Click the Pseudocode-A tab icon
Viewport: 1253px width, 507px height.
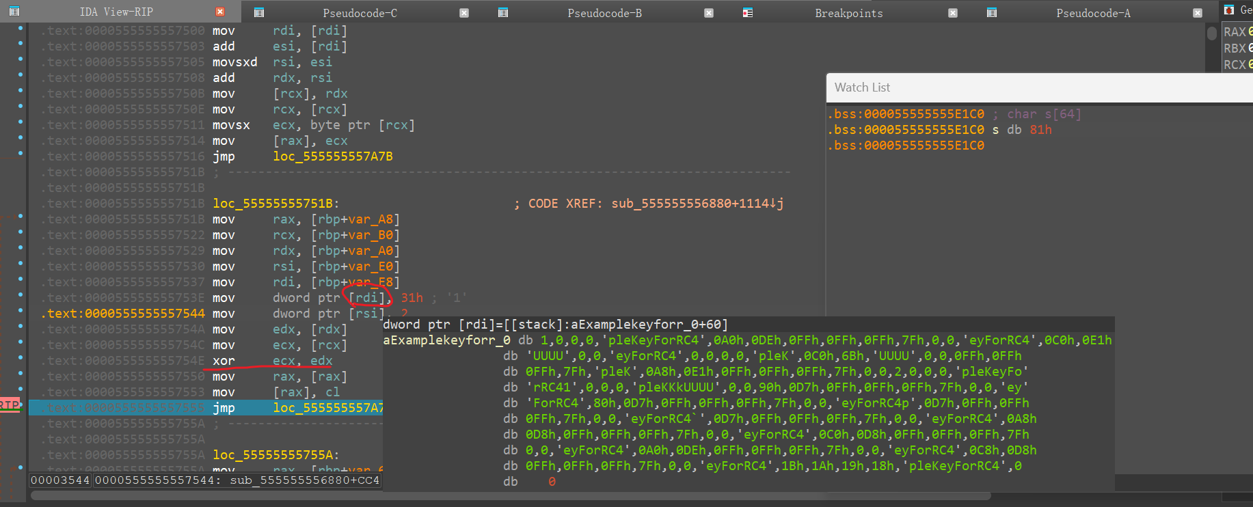point(992,13)
